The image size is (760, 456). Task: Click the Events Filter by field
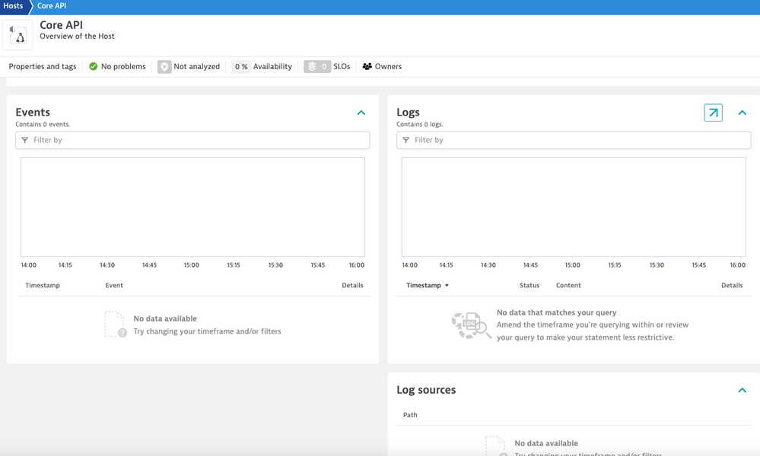pos(198,141)
